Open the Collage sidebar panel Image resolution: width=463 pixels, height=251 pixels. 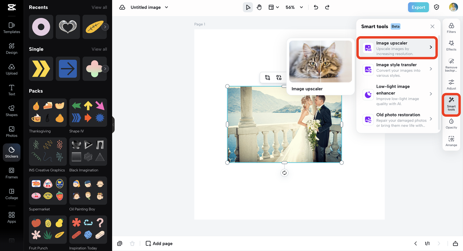coord(12,194)
